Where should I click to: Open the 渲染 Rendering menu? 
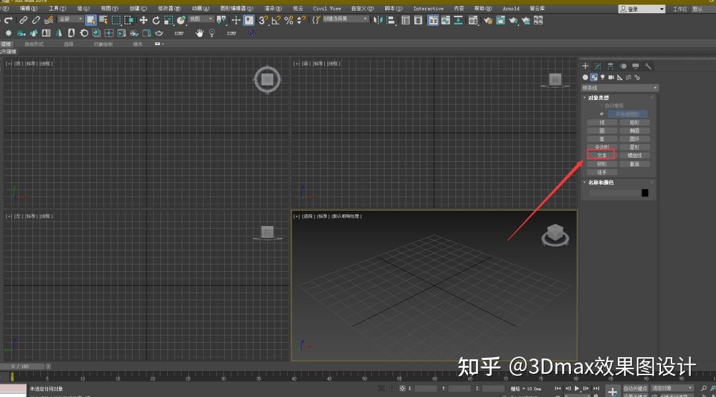point(272,8)
